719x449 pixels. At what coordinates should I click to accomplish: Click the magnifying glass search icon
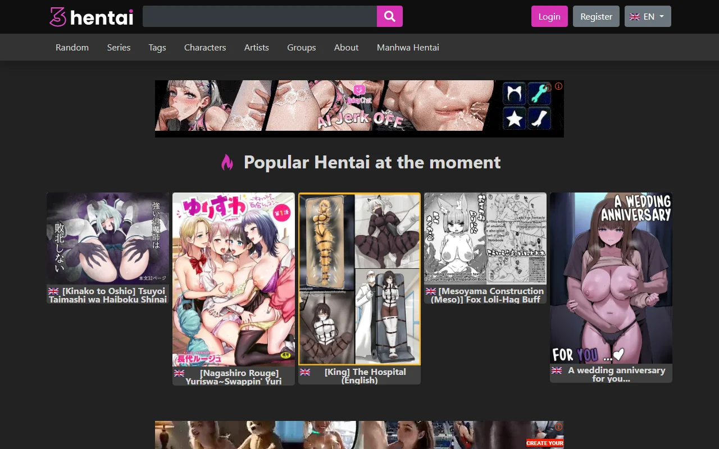pyautogui.click(x=389, y=16)
